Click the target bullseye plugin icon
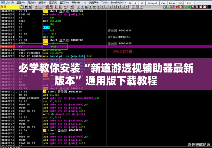Image resolution: width=212 pixels, height=148 pixels. coord(181,7)
